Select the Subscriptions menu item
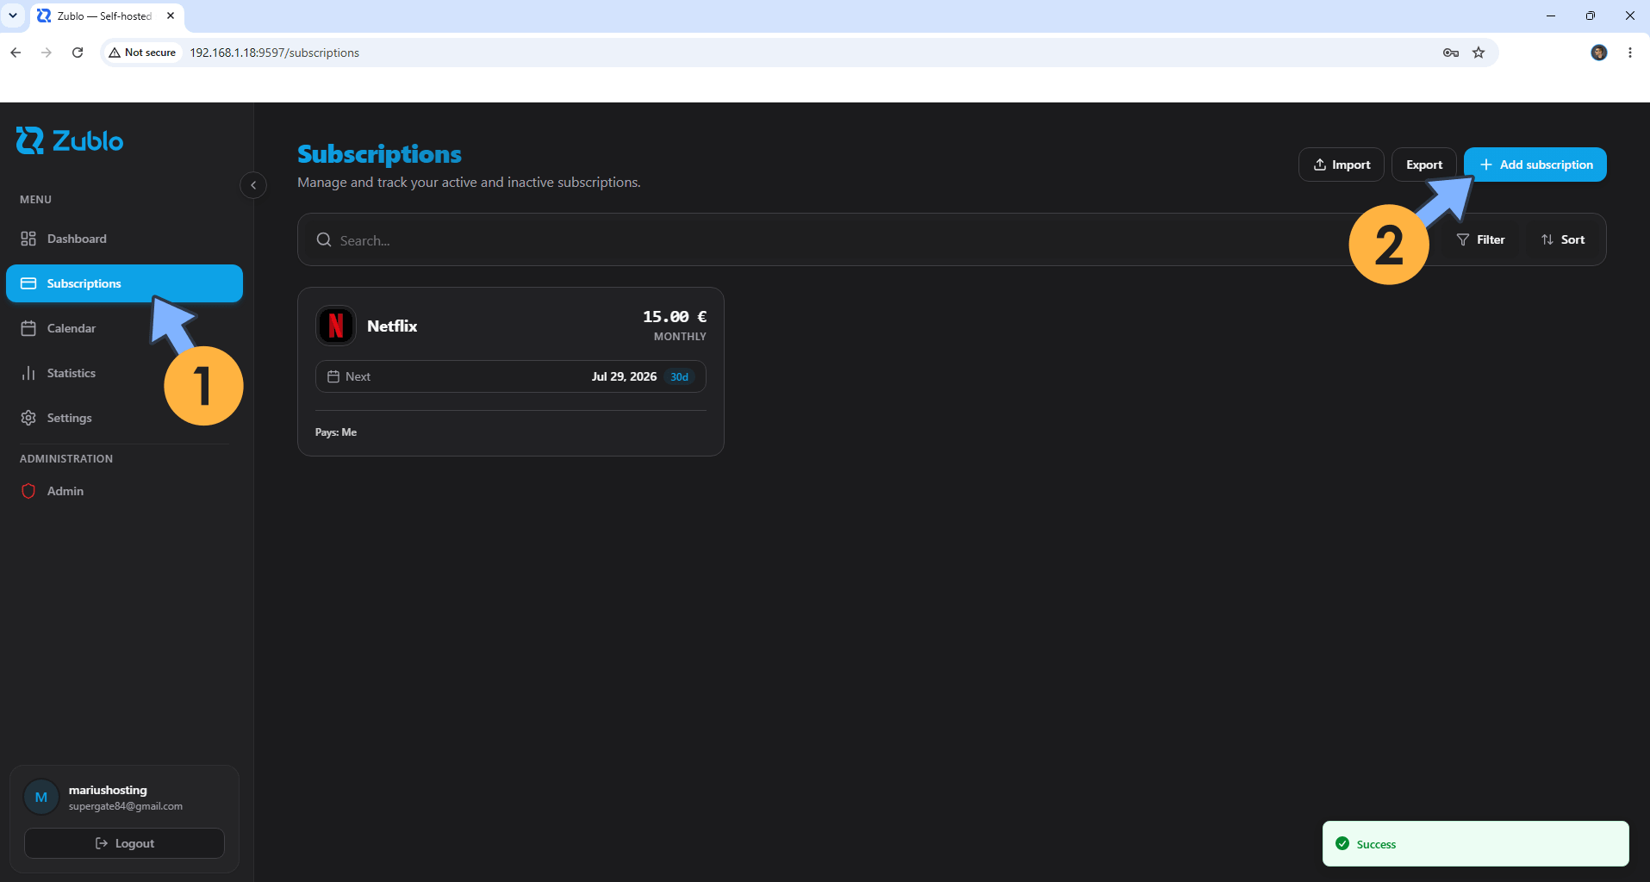 click(x=124, y=283)
